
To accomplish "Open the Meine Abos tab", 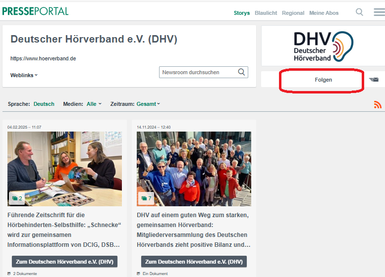I will coord(324,13).
